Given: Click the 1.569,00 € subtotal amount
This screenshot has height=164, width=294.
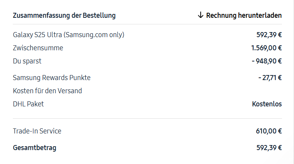Looking at the screenshot, I should 266,48.
